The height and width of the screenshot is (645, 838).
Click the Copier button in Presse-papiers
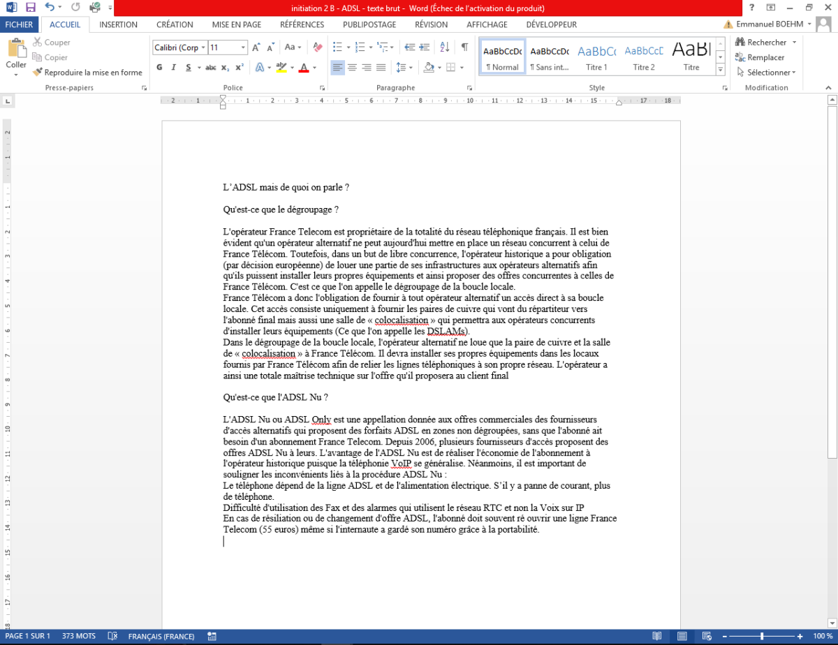click(50, 57)
